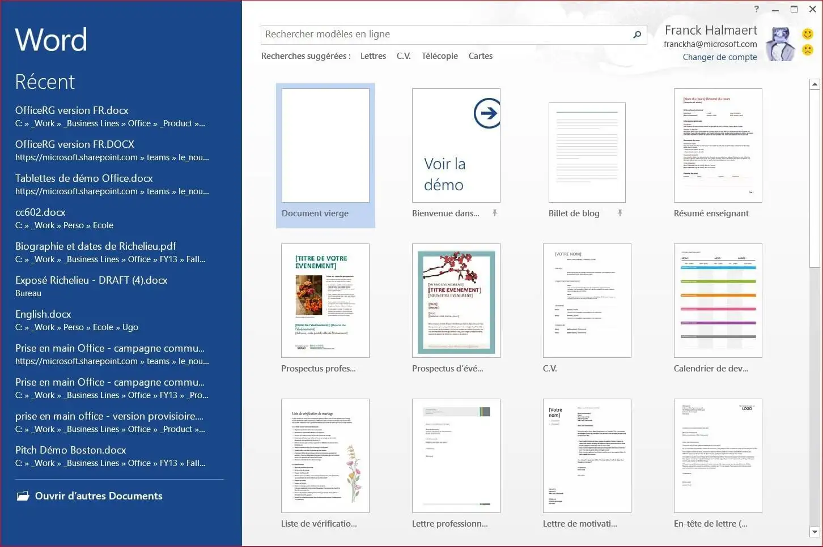
Task: Open recent file Pitch Démo Boston.docx
Action: click(x=70, y=450)
